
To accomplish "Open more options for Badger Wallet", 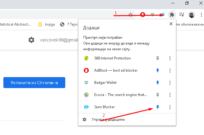I will (170, 83).
